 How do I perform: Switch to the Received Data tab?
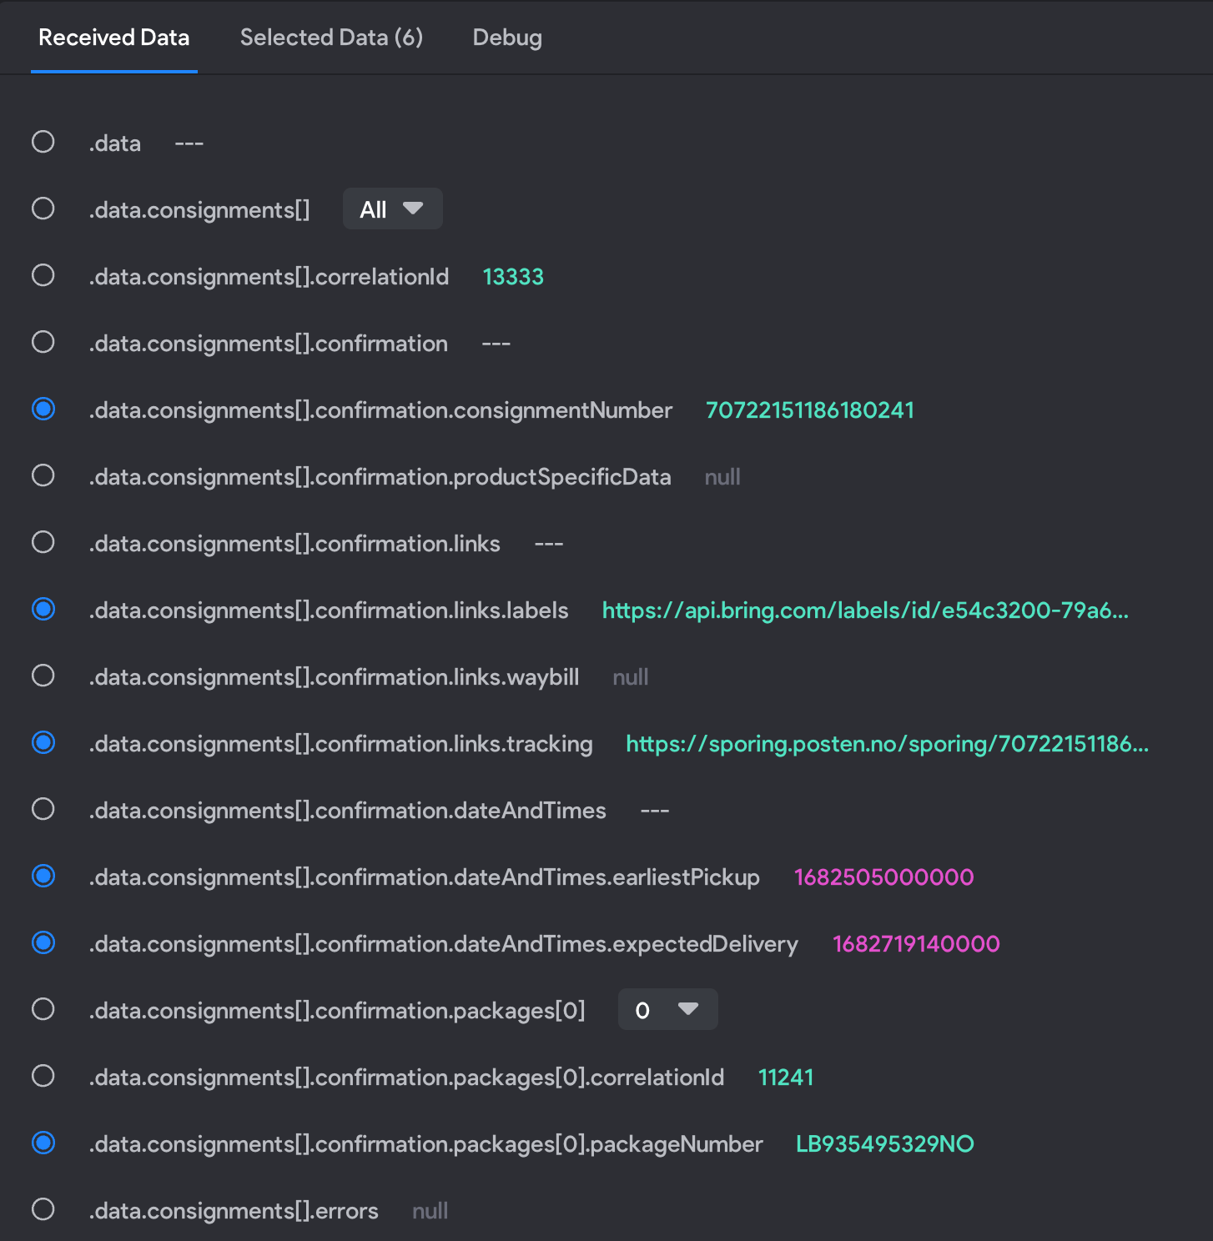tap(114, 38)
